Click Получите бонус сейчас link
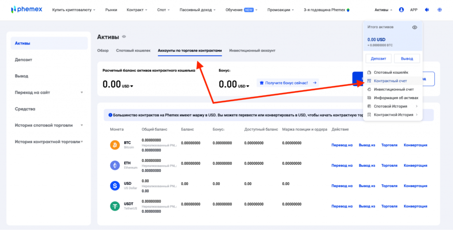453x230 pixels. (288, 83)
